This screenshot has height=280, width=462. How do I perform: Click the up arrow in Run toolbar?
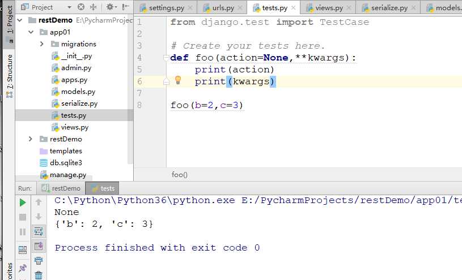pyautogui.click(x=39, y=202)
